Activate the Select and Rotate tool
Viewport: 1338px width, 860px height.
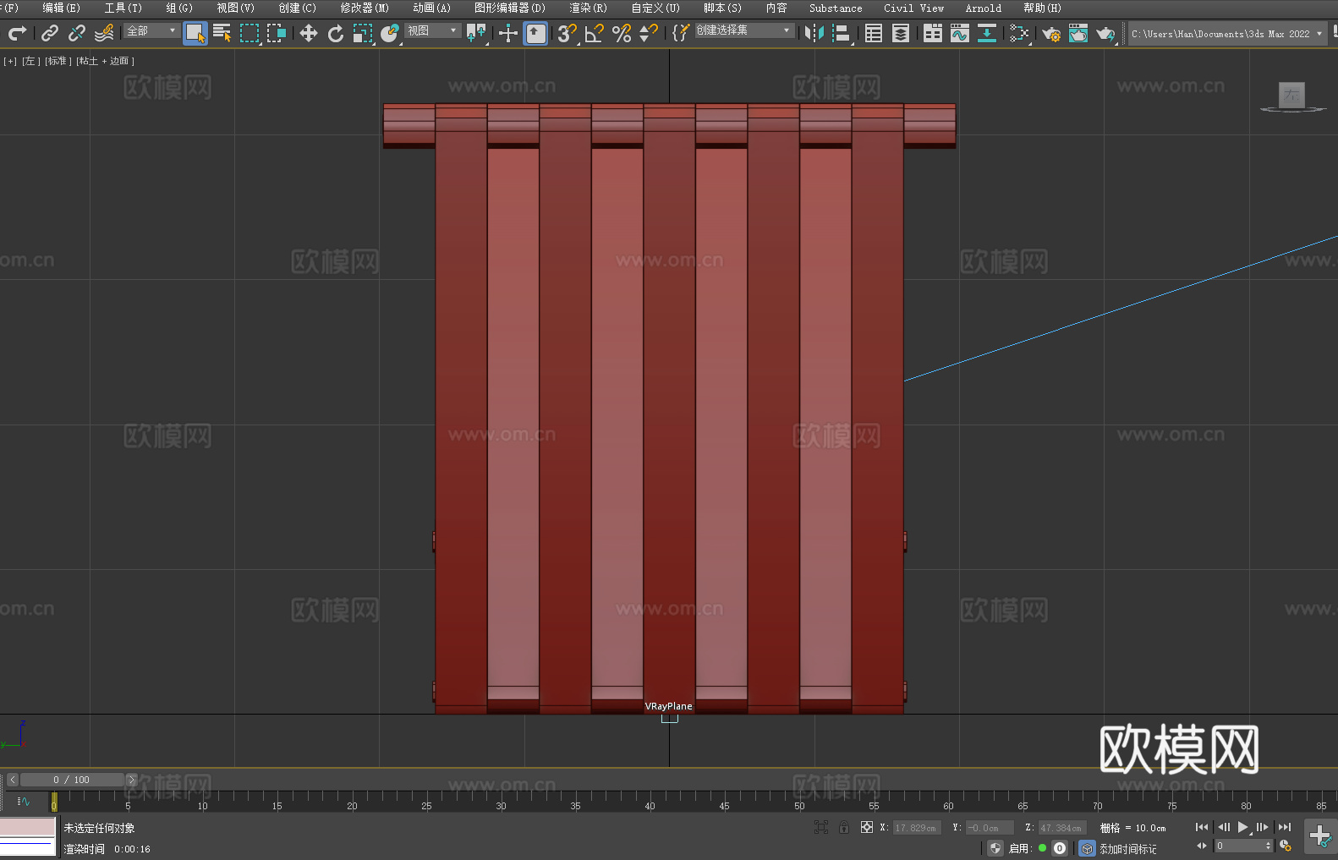[336, 33]
